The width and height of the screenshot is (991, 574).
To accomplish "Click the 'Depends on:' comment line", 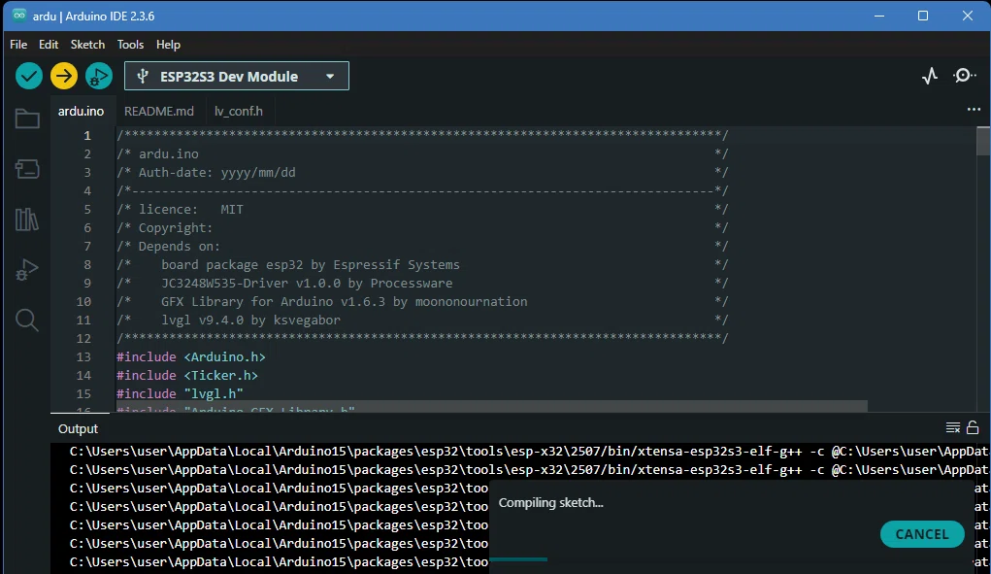I will pyautogui.click(x=422, y=246).
